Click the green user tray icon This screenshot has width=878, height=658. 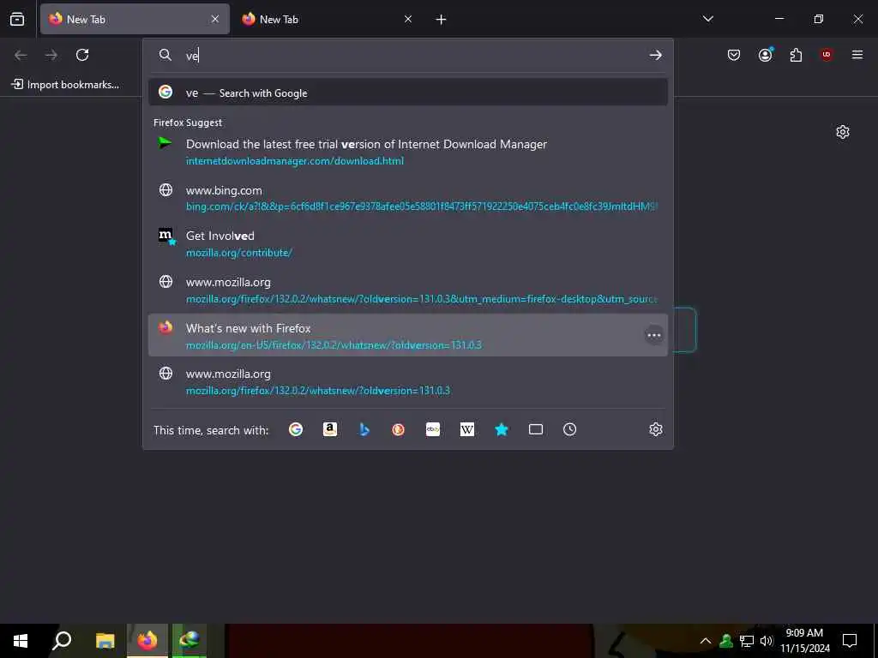click(726, 641)
